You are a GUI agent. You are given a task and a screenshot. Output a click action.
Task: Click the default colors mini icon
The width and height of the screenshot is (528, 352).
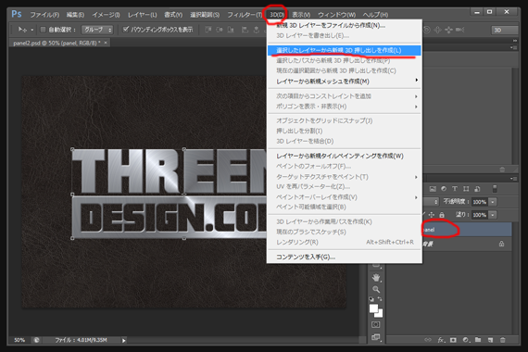click(371, 299)
